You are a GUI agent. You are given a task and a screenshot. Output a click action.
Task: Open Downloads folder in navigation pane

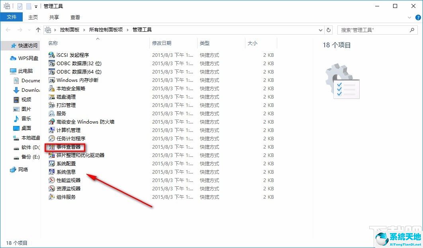point(27,90)
